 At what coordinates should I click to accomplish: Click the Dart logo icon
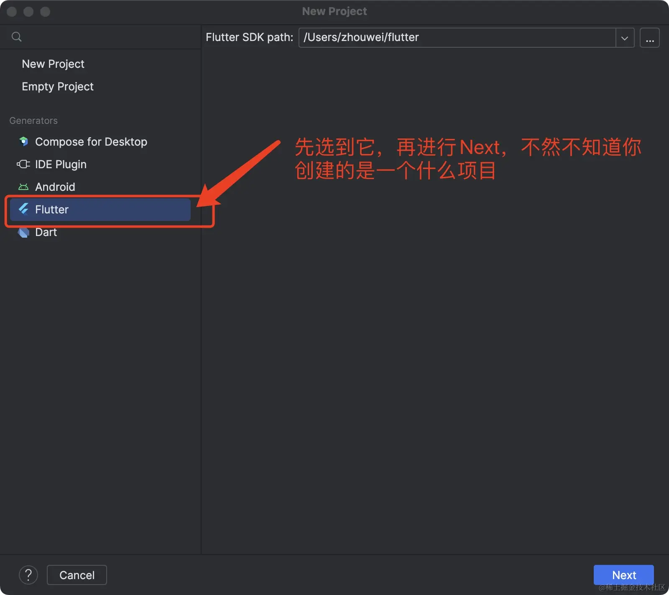24,232
